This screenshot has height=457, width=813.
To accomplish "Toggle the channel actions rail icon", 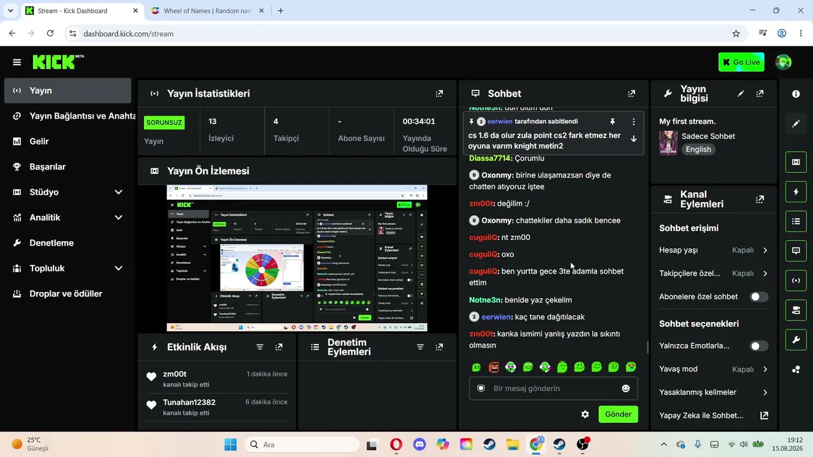I will pyautogui.click(x=796, y=310).
